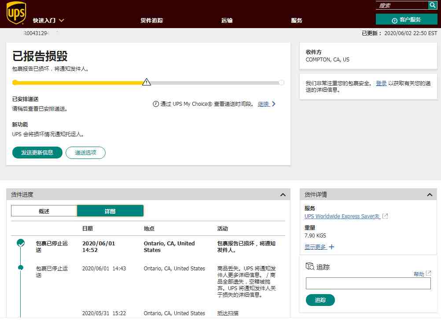The image size is (441, 320).
Task: Click the green checkmark status icon for 14:52 event
Action: [21, 243]
